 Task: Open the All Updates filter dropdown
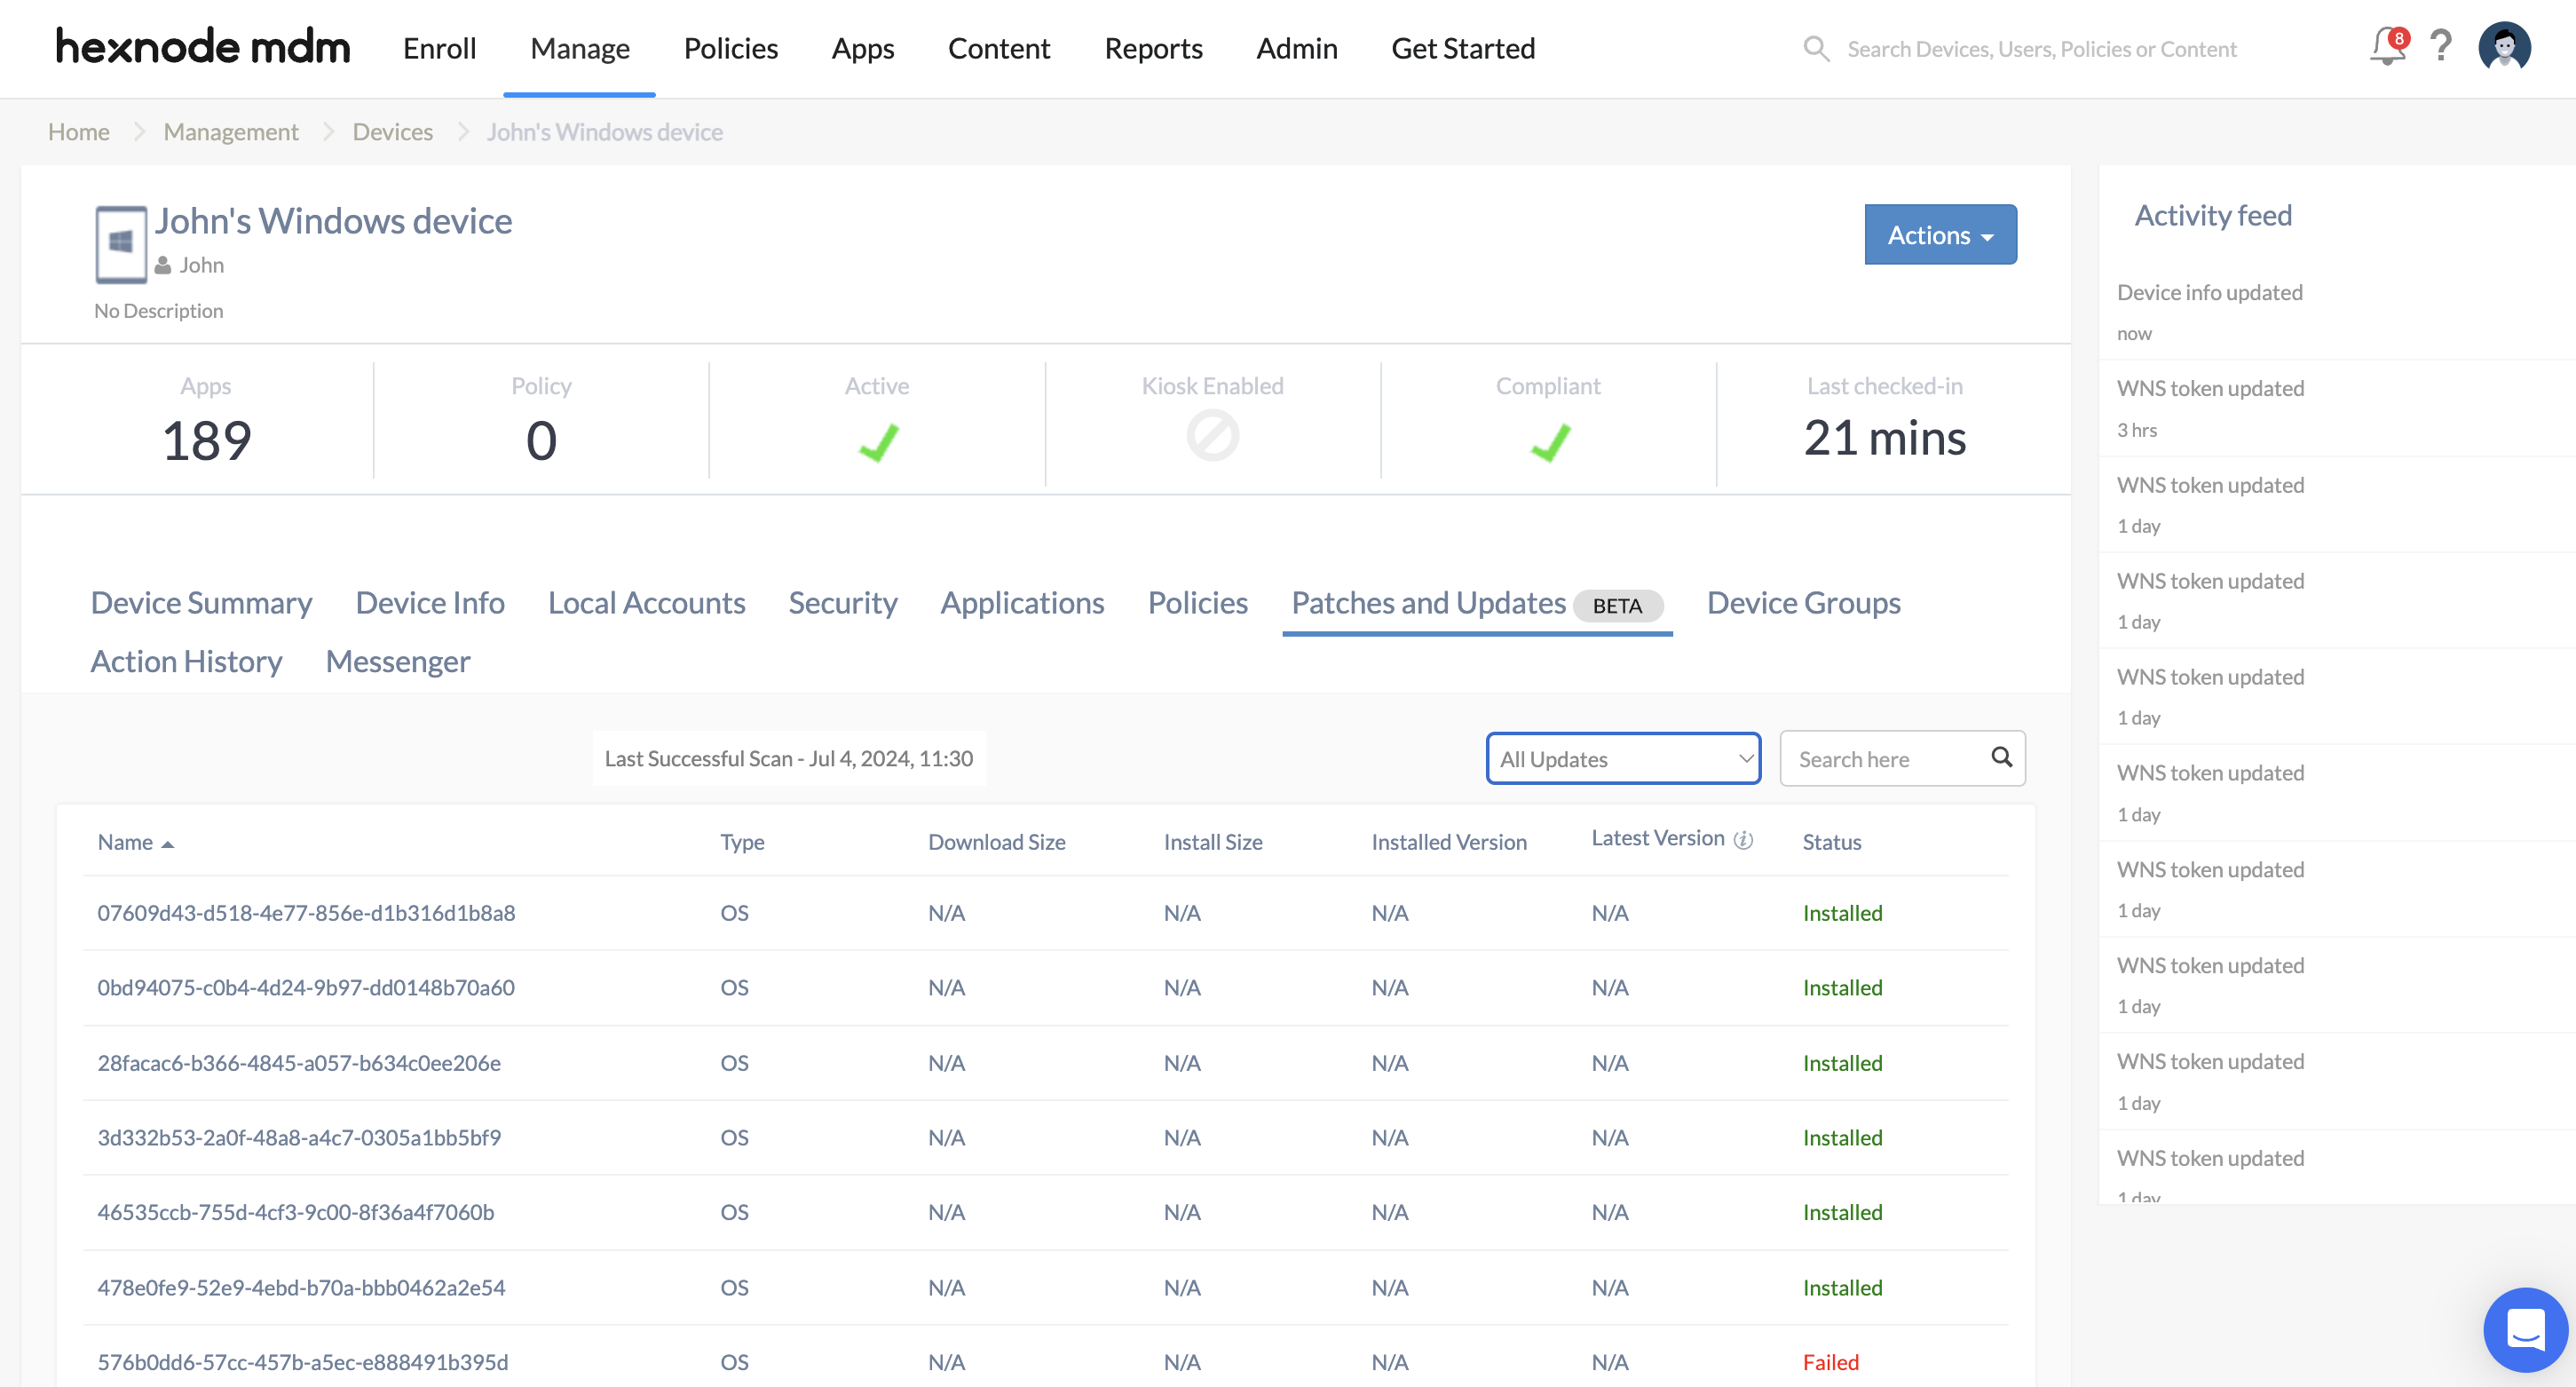[x=1622, y=759]
